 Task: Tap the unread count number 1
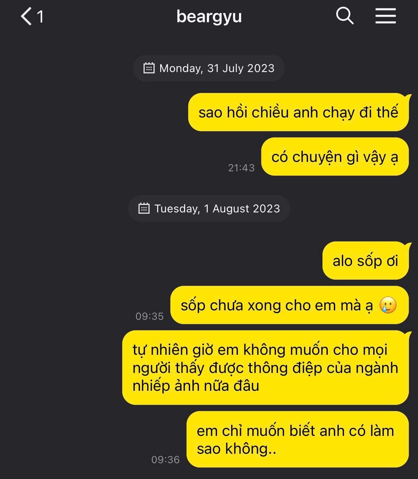point(40,16)
